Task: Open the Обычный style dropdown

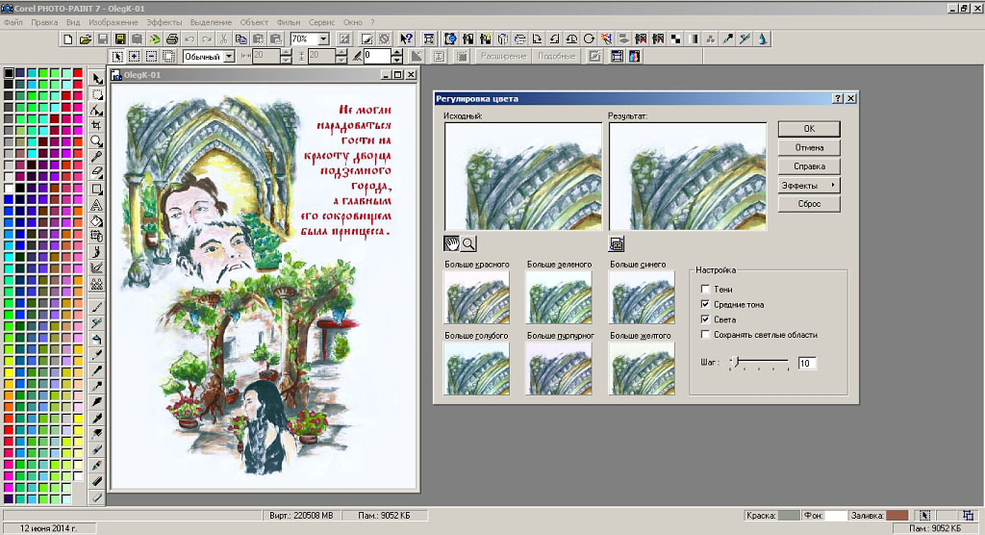Action: coord(229,56)
